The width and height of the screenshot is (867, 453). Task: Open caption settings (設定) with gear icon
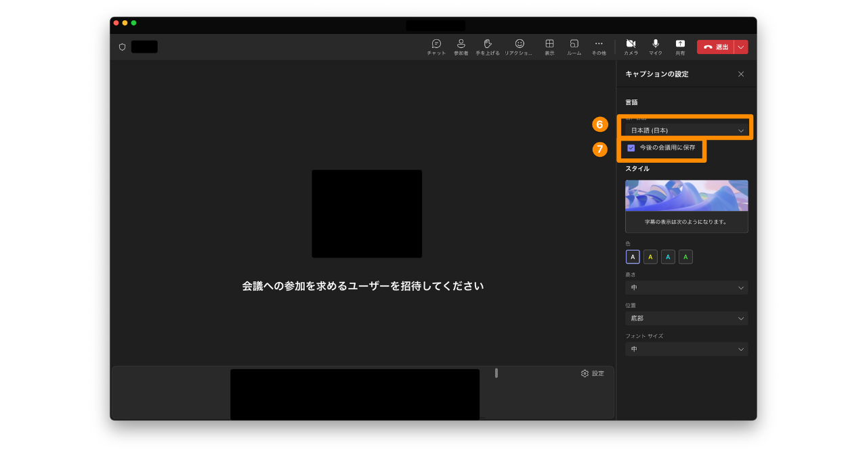(592, 373)
